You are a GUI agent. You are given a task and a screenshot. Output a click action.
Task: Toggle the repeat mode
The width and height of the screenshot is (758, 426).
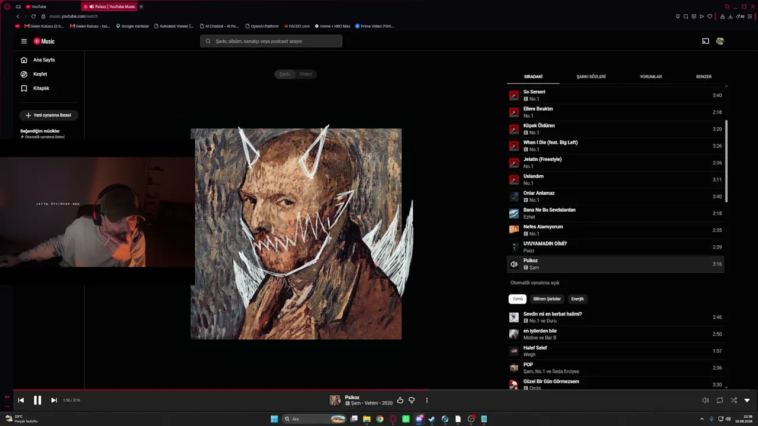click(720, 401)
